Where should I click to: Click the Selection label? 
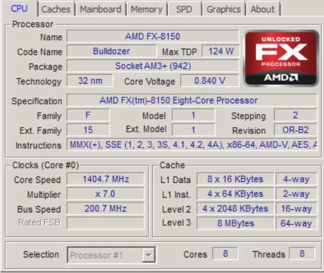(x=41, y=254)
